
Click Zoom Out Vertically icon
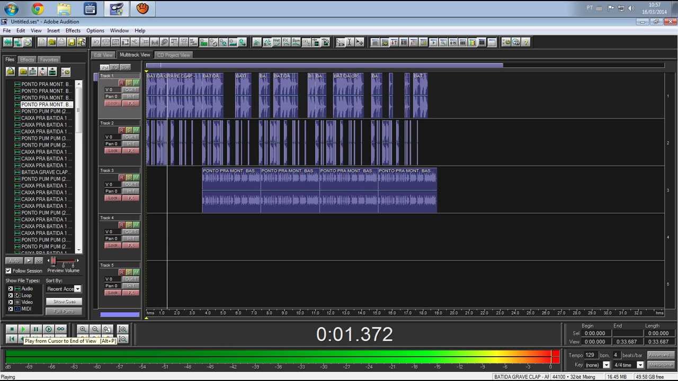tap(122, 339)
